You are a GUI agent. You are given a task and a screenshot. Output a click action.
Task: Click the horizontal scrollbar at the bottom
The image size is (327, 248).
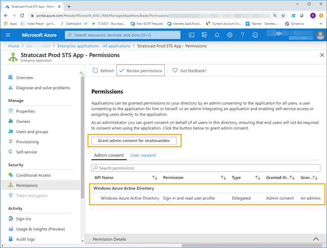(253, 245)
